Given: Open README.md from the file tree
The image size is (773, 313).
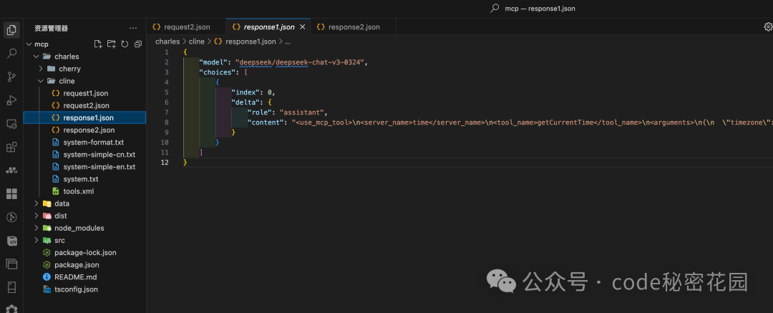Looking at the screenshot, I should click(x=75, y=277).
